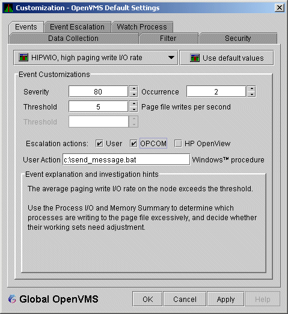Toggle the OPCOM escalation checkbox
Screen dimensions: 288x314
click(133, 144)
